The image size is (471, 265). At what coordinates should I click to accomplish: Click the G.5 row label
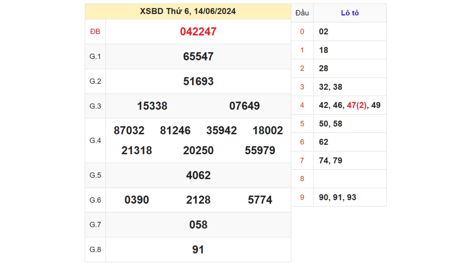[95, 175]
